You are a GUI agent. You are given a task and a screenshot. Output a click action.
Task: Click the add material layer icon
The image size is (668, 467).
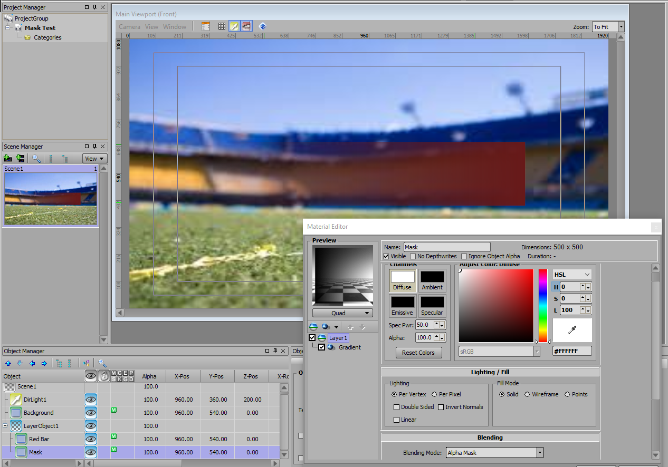313,327
